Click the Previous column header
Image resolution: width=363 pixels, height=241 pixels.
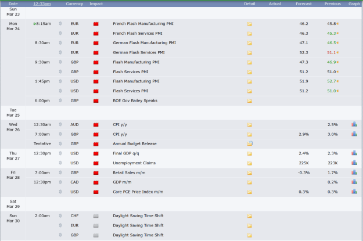[x=333, y=3]
